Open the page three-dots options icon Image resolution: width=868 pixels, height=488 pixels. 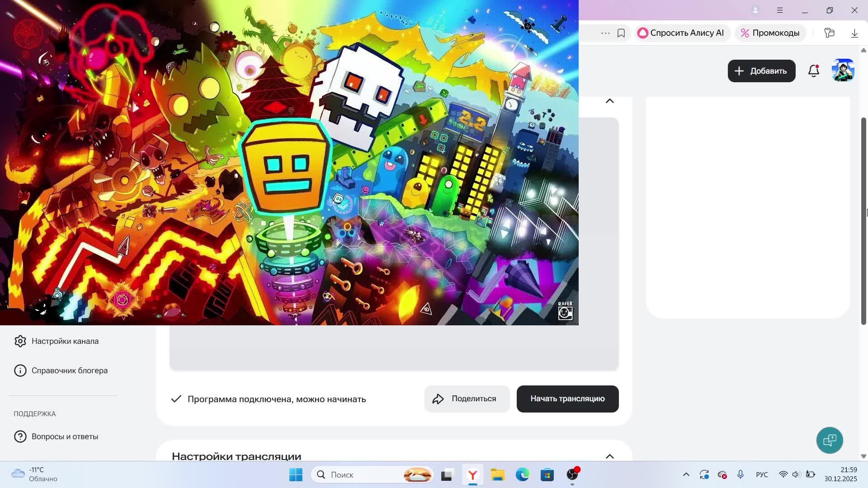605,33
